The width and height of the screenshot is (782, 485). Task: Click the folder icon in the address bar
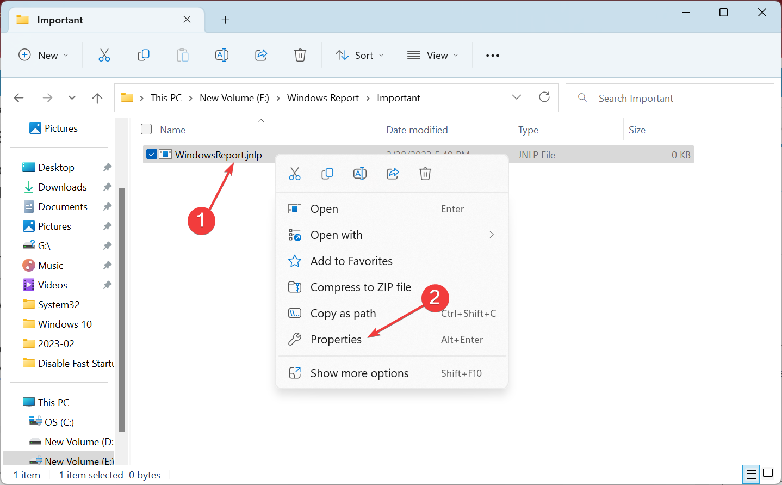pos(127,97)
